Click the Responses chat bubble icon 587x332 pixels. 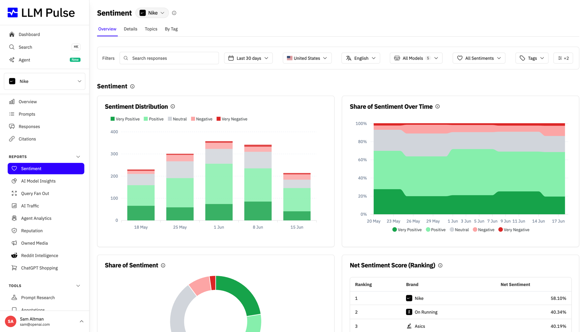pyautogui.click(x=12, y=126)
